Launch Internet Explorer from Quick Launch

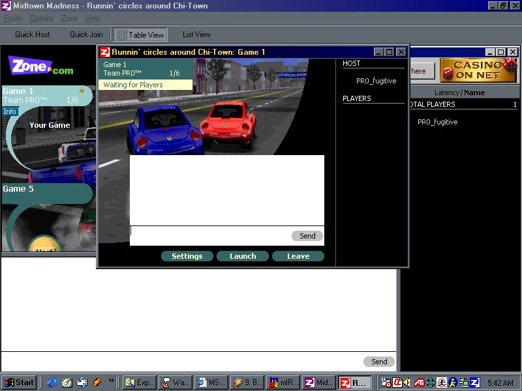pos(52,383)
